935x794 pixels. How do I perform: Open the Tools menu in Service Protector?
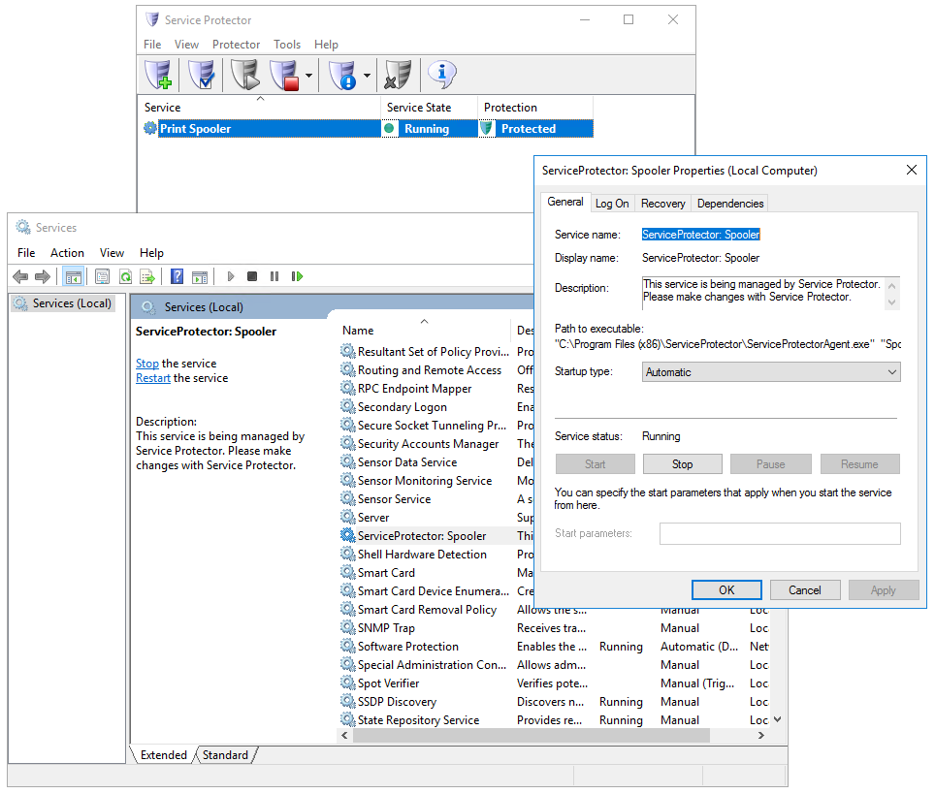tap(287, 45)
